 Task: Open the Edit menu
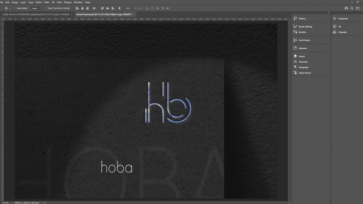[8, 2]
